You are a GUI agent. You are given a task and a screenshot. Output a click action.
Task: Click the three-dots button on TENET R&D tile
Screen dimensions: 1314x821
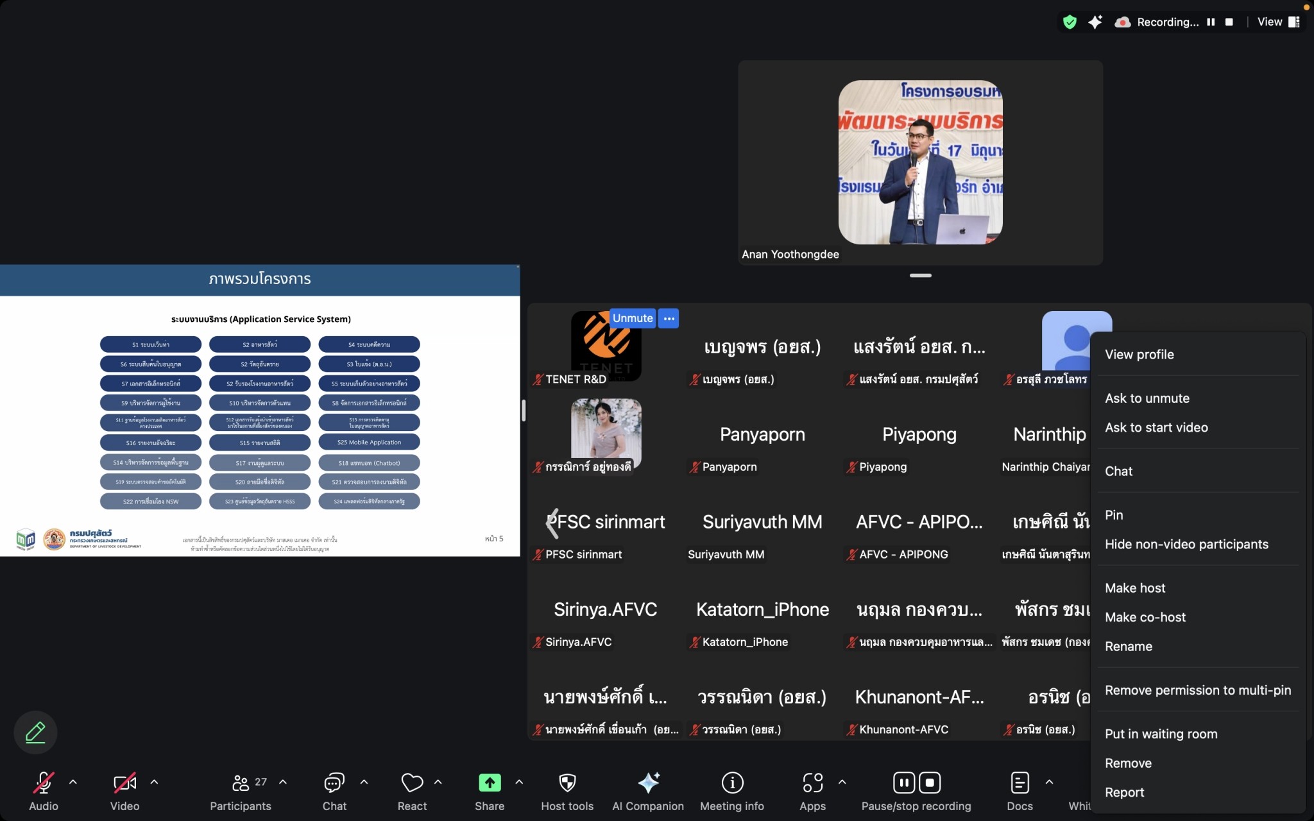click(x=669, y=318)
